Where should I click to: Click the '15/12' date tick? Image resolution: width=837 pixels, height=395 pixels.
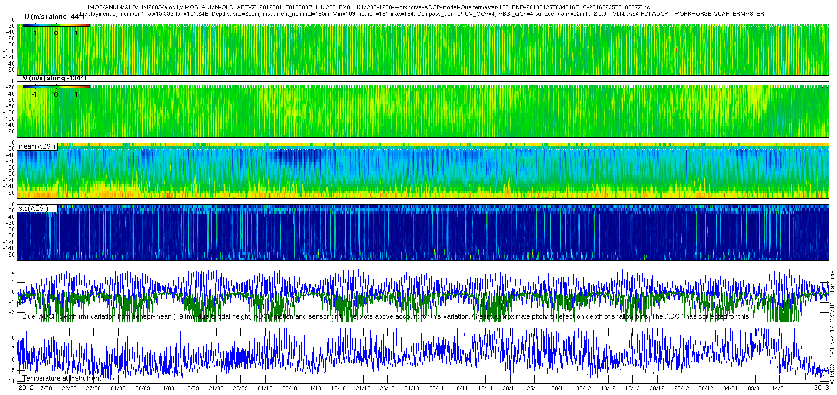click(632, 388)
